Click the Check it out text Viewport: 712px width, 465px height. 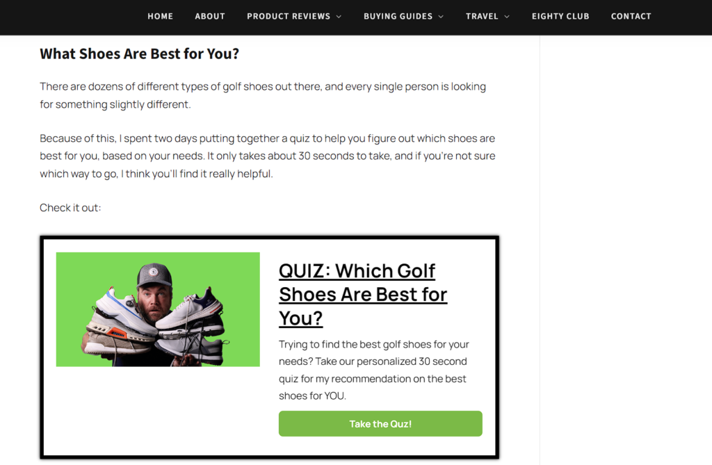pos(70,207)
